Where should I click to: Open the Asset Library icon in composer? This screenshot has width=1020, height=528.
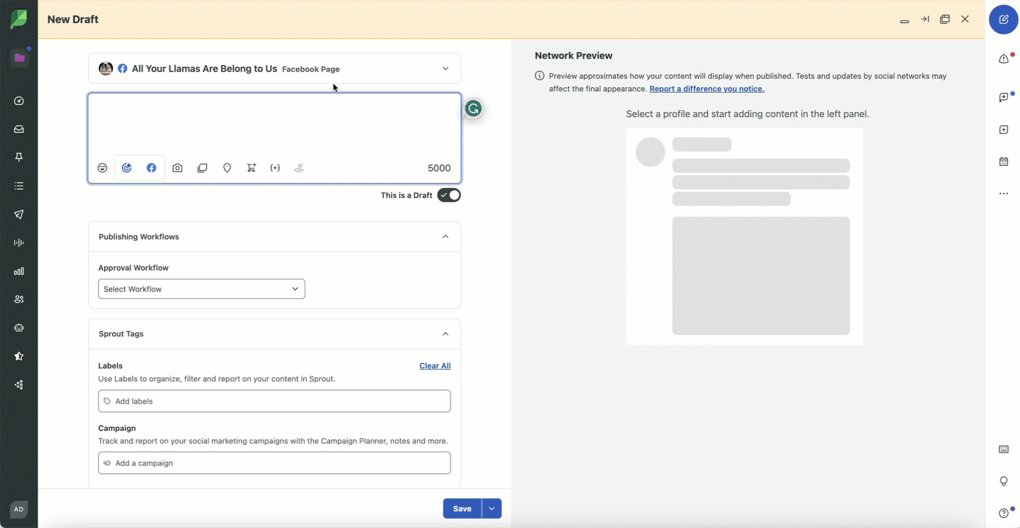click(x=202, y=168)
